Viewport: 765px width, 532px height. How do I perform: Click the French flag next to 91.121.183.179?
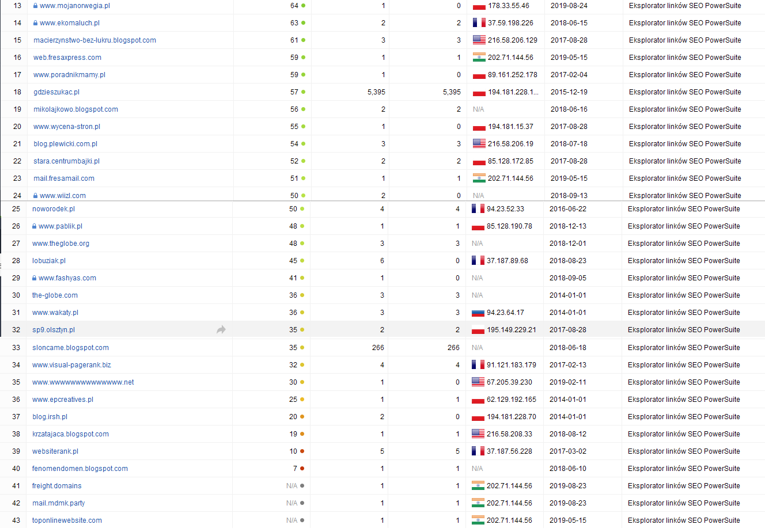tap(478, 364)
